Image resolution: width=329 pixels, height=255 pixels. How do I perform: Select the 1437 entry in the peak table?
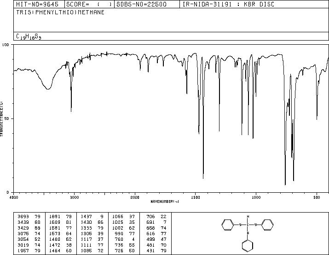click(x=92, y=217)
